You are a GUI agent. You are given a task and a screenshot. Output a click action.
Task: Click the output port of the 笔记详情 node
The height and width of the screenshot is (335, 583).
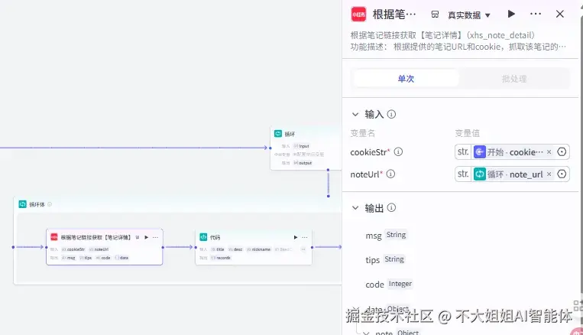[163, 247]
